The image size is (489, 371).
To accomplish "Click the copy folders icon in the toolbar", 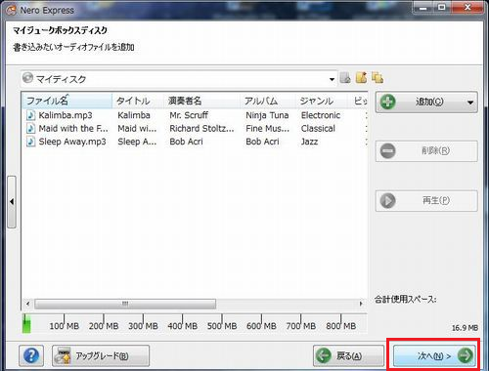I will pos(378,78).
